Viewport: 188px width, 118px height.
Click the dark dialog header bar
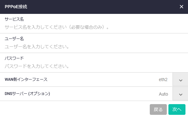pos(94,7)
